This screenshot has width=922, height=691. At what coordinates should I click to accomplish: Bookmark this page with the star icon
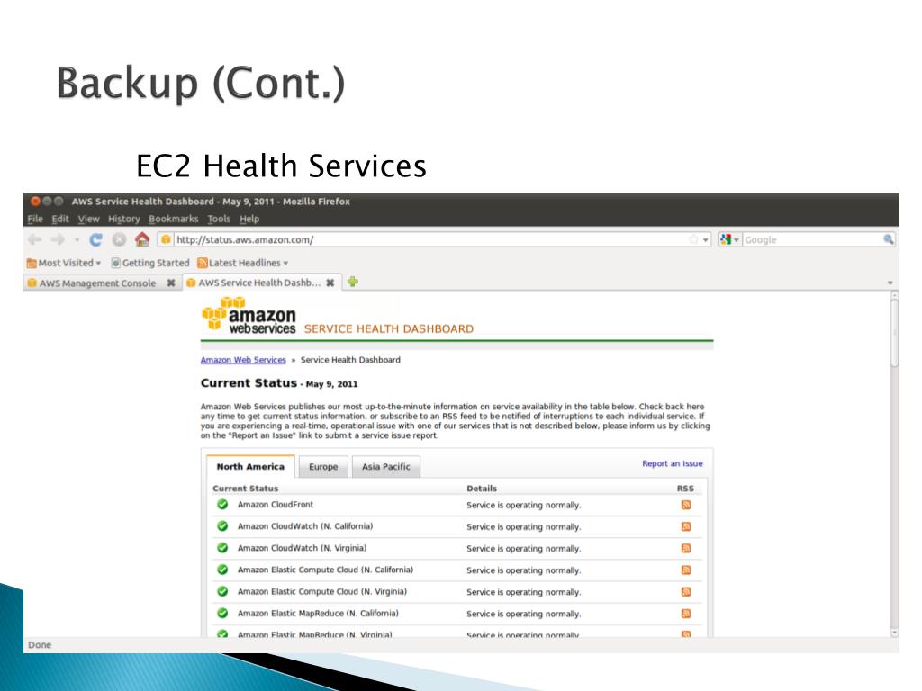[694, 239]
